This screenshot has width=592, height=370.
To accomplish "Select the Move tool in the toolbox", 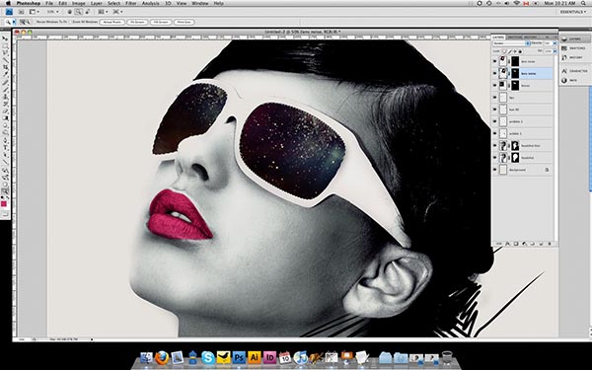I will [x=5, y=38].
